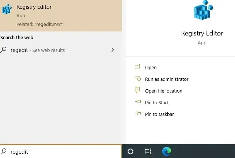The image size is (235, 158).
Task: Launch Microsoft Edge from the taskbar
Action: pos(167,151)
